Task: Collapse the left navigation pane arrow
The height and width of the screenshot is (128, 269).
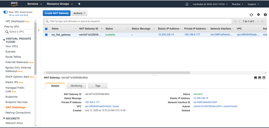Action: [38, 30]
